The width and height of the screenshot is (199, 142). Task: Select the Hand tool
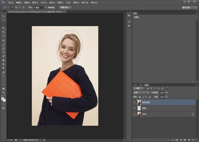point(4,88)
